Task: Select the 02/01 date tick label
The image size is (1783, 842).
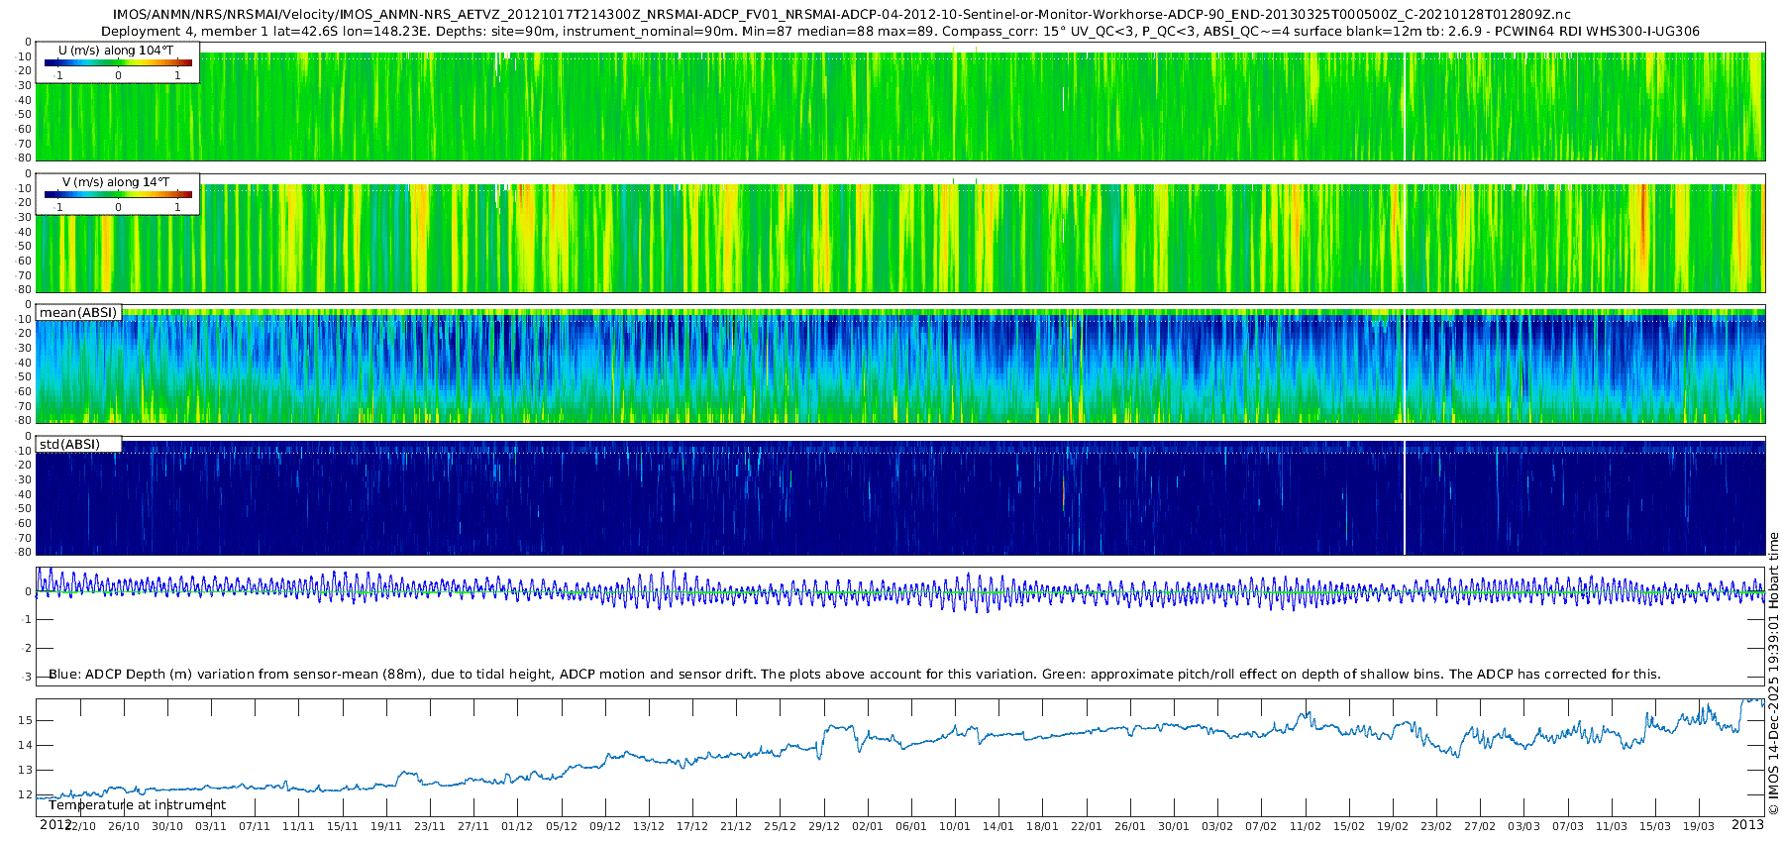Action: tap(868, 826)
